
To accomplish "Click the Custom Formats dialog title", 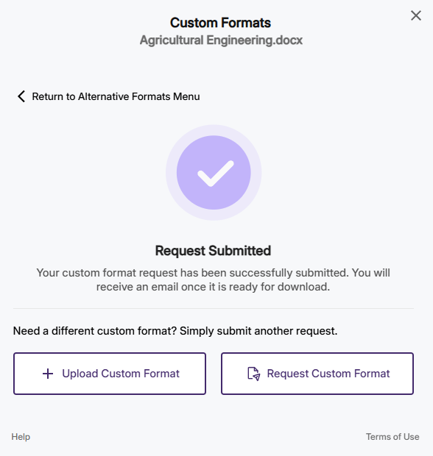I will click(220, 23).
